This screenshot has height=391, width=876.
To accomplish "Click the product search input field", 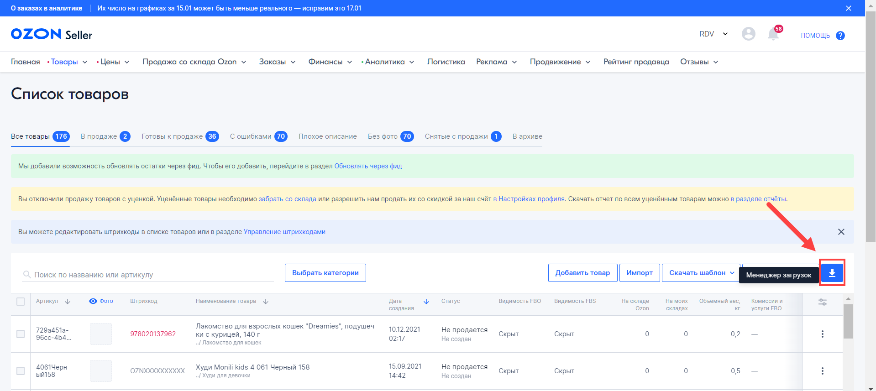I will (x=151, y=275).
